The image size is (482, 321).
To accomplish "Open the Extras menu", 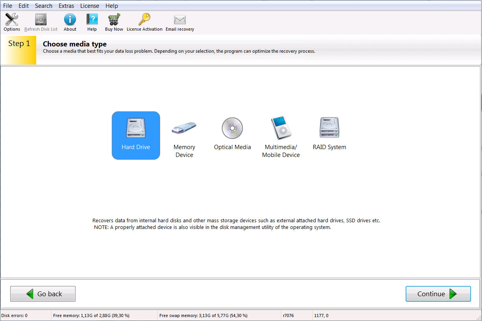I will pos(66,6).
